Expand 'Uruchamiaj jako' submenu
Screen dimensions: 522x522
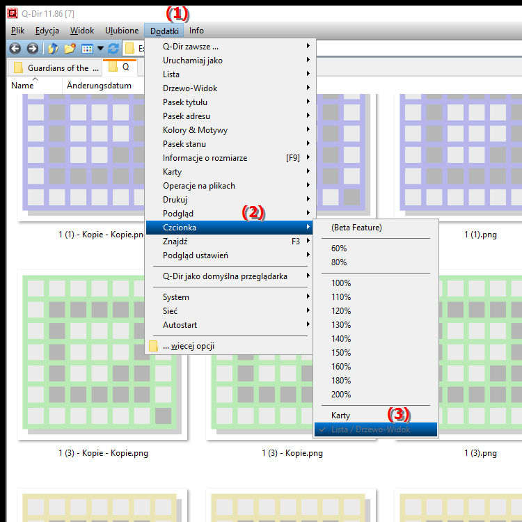230,61
